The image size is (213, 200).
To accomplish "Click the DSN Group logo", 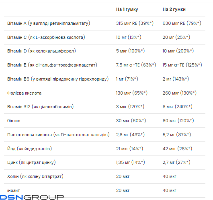I will (32, 197).
